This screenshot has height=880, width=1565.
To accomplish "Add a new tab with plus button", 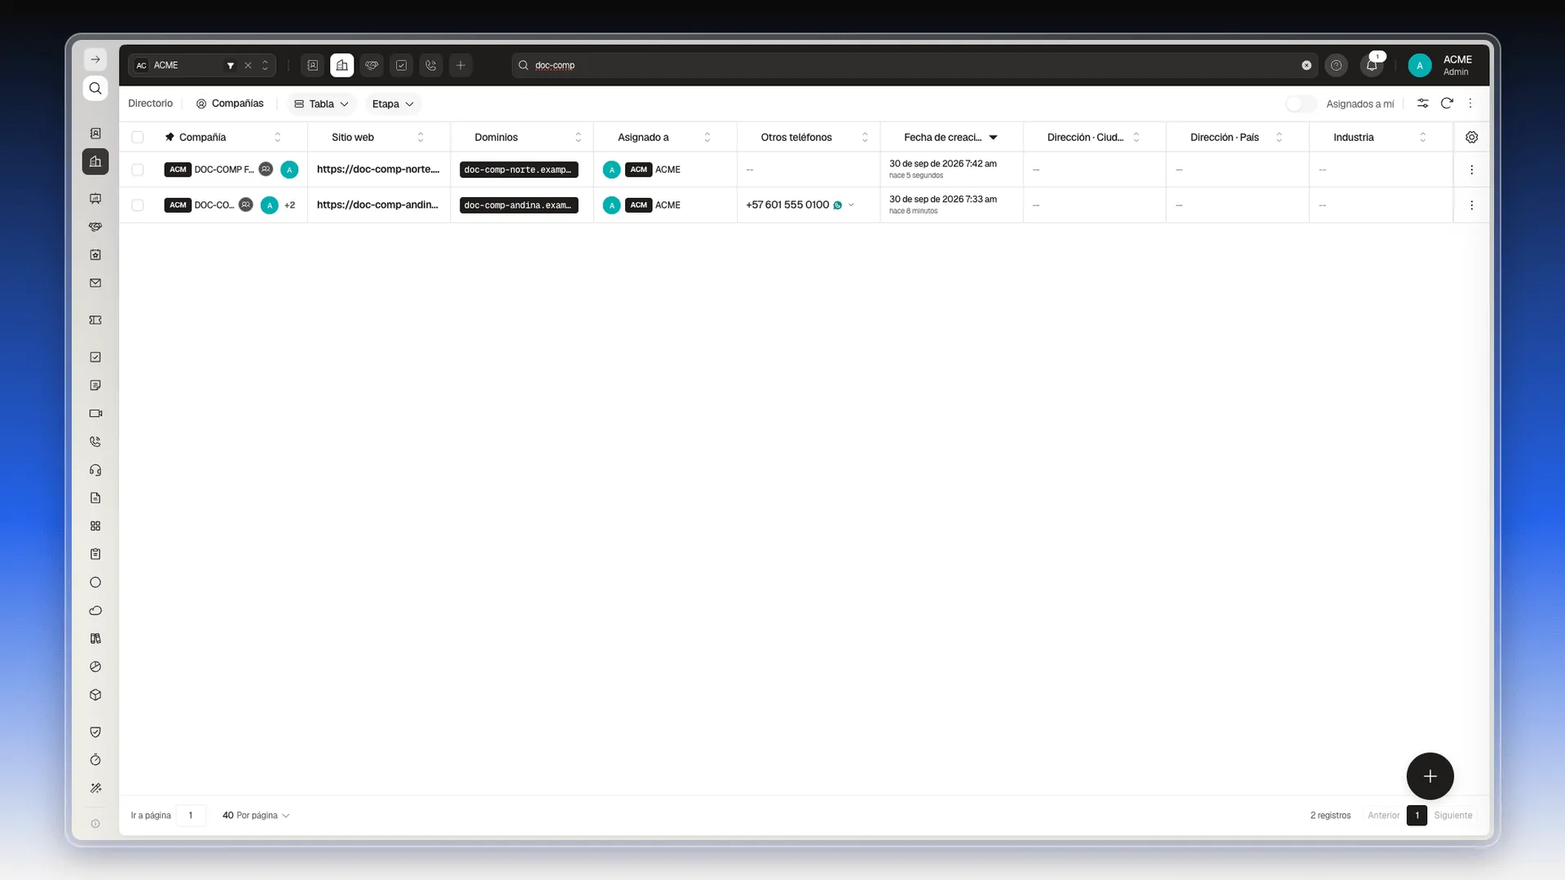I will [461, 65].
